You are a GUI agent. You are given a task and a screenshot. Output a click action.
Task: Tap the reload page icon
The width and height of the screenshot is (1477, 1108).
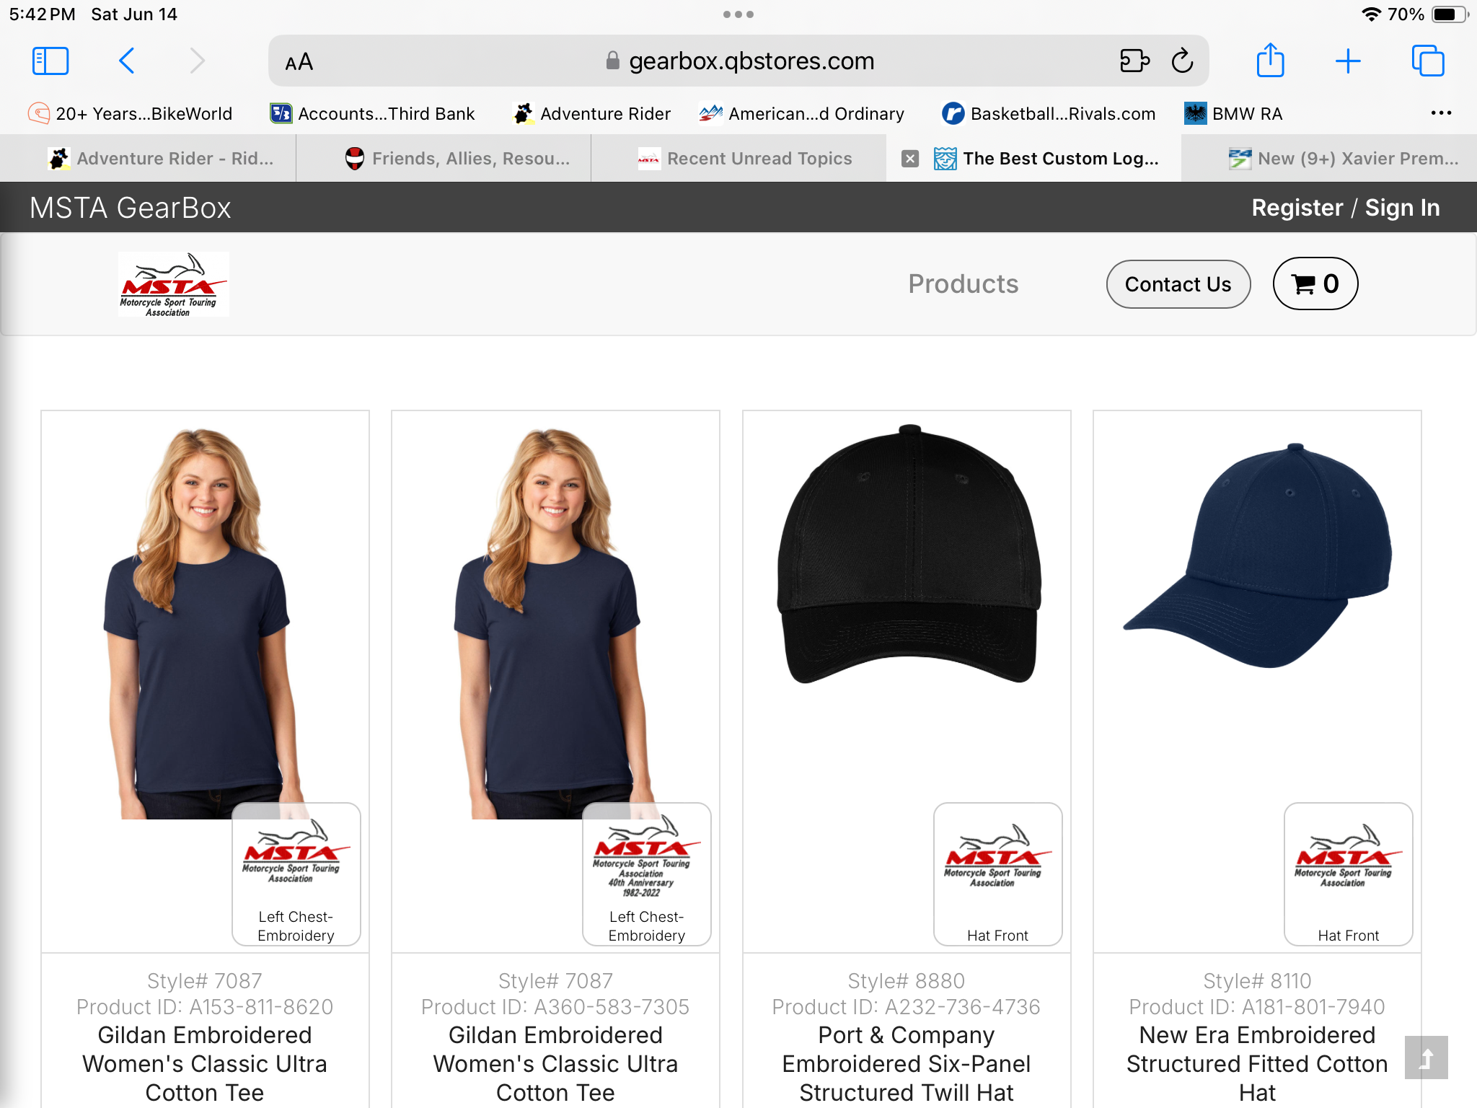click(1182, 61)
